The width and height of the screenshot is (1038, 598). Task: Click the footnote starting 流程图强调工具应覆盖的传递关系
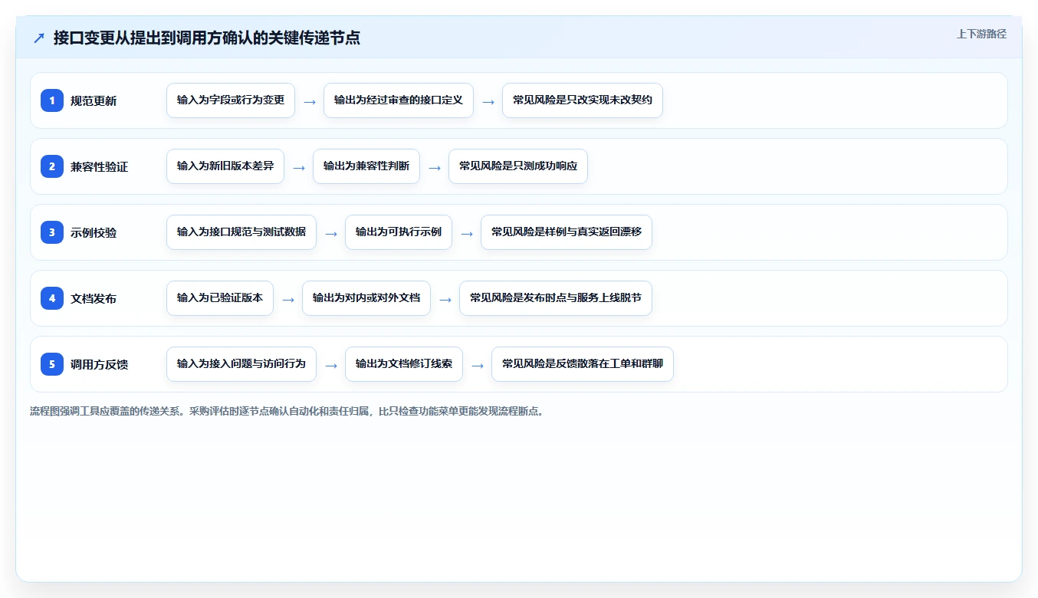(x=287, y=412)
